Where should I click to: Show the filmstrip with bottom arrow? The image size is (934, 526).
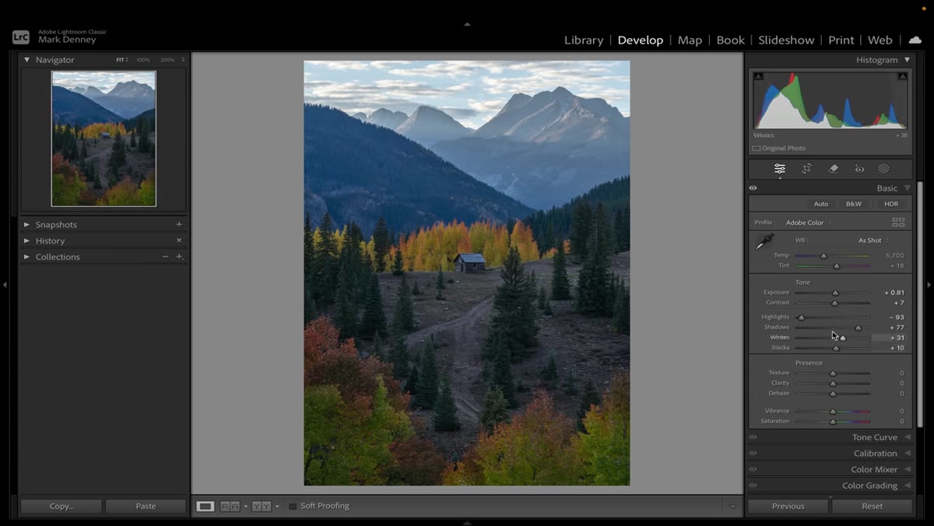click(467, 522)
